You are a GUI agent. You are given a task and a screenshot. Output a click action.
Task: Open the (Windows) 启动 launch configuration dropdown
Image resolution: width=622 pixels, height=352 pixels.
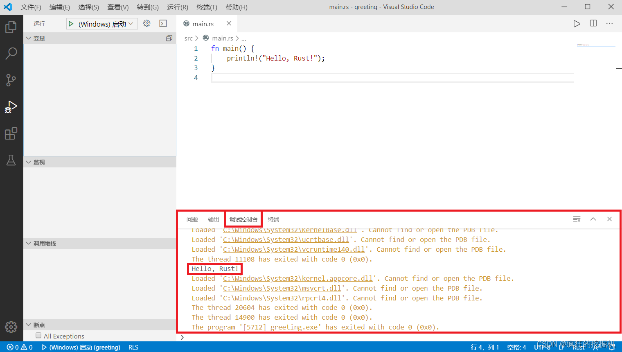coord(101,23)
